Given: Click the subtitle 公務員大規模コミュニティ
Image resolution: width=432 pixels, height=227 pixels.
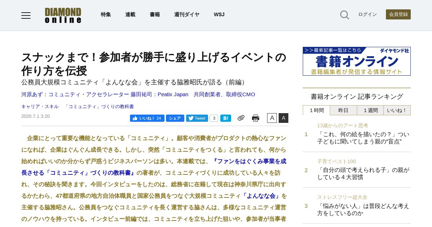Looking at the screenshot, I should (x=134, y=82).
